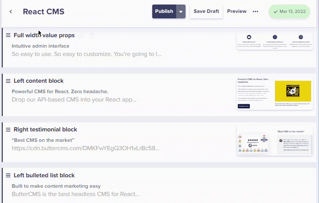The width and height of the screenshot is (319, 203).
Task: Click the Mar 13, 2022 saved status badge
Action: pos(289,11)
